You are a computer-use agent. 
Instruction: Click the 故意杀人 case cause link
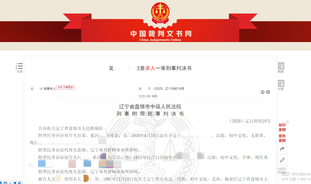coord(50,89)
